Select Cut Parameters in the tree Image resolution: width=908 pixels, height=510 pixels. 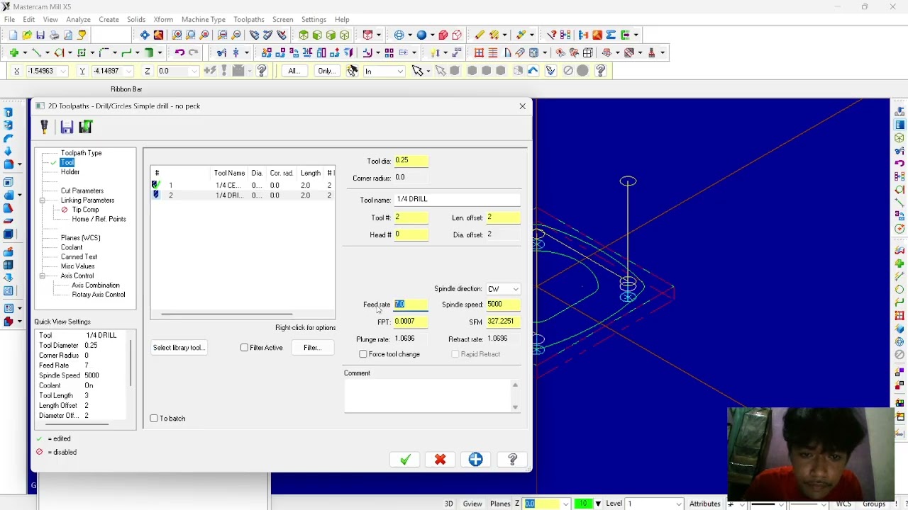pyautogui.click(x=82, y=191)
